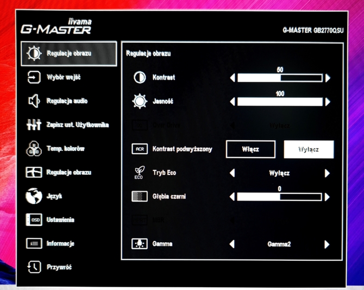Enable Kontrast podwyższony with Włącz
The width and height of the screenshot is (364, 290).
(x=250, y=149)
